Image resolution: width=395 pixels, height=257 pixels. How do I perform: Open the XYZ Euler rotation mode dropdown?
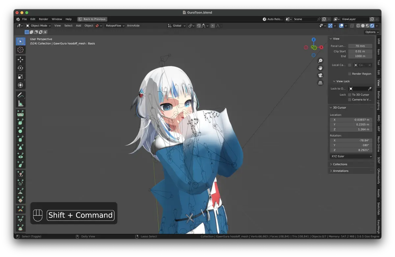coord(351,156)
